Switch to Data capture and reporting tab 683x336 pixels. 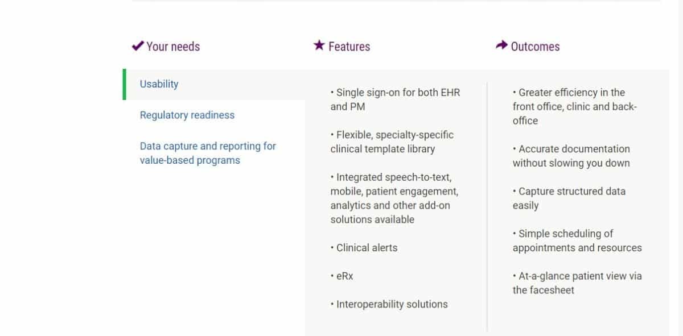tap(208, 153)
